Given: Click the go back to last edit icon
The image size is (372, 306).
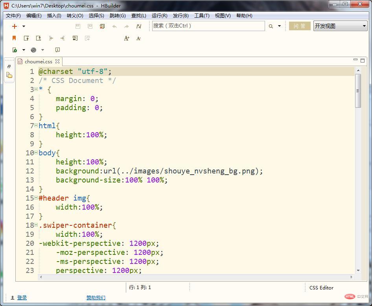Looking at the screenshot, I should (x=75, y=38).
